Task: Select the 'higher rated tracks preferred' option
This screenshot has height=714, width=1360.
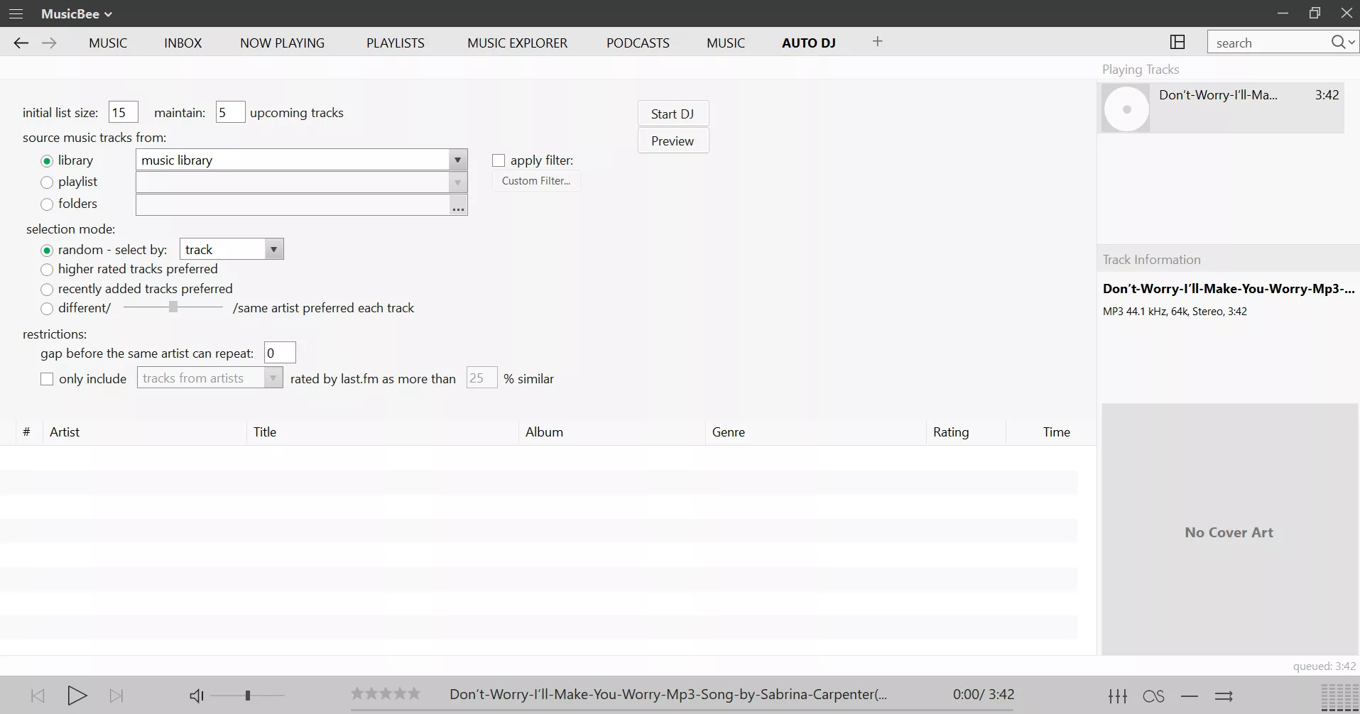Action: (47, 270)
